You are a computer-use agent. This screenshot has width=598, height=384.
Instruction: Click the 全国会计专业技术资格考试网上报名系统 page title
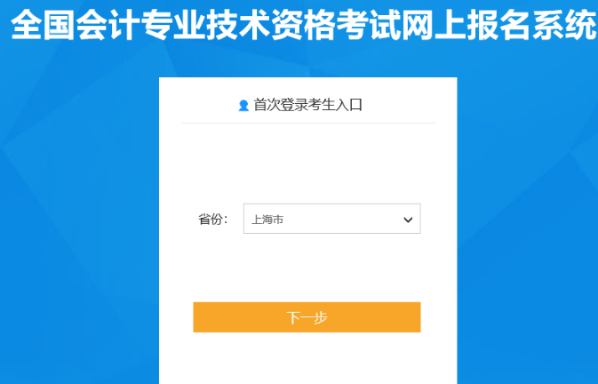pos(304,25)
